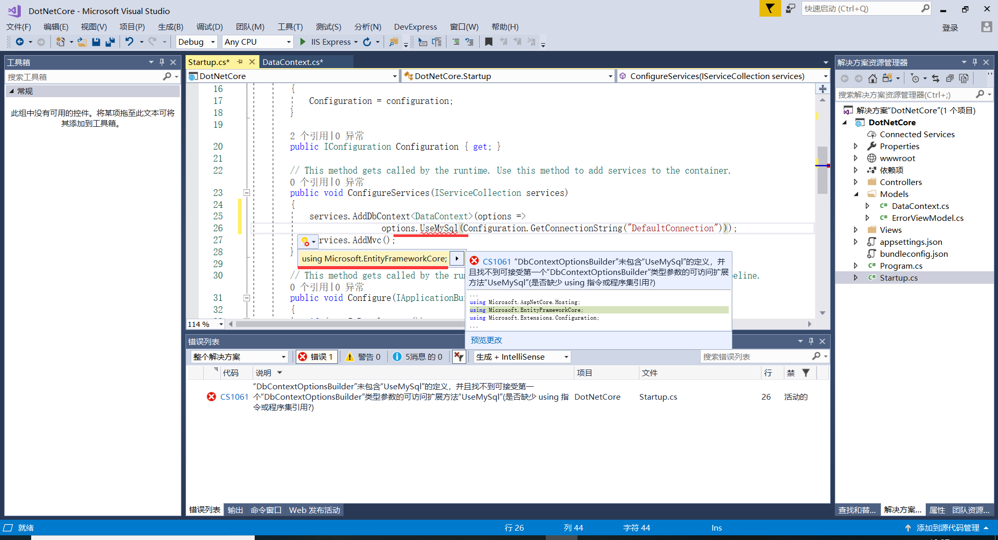
Task: Click the Save All toolbar icon
Action: 110,42
